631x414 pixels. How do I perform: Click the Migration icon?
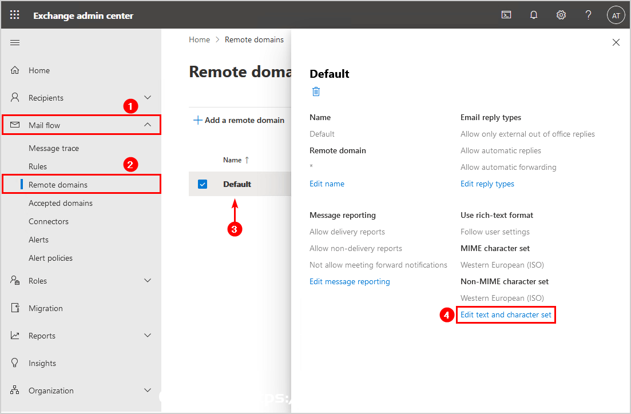click(15, 308)
